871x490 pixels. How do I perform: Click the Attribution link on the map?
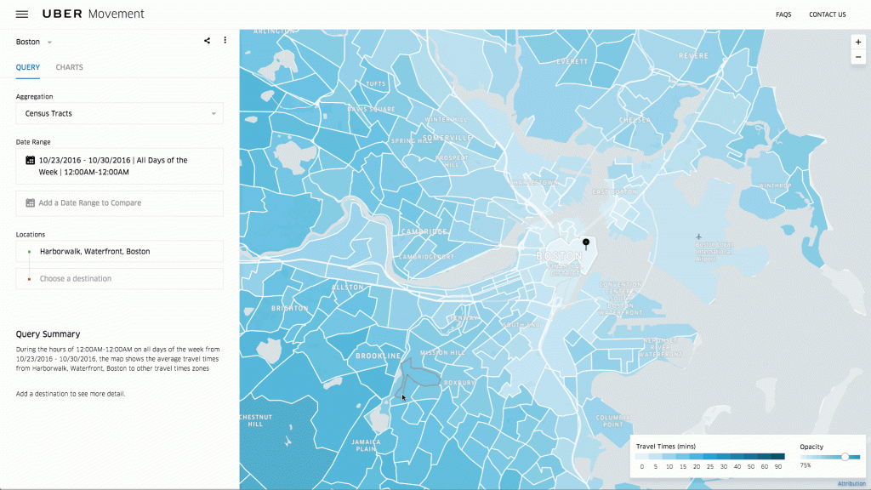(851, 483)
